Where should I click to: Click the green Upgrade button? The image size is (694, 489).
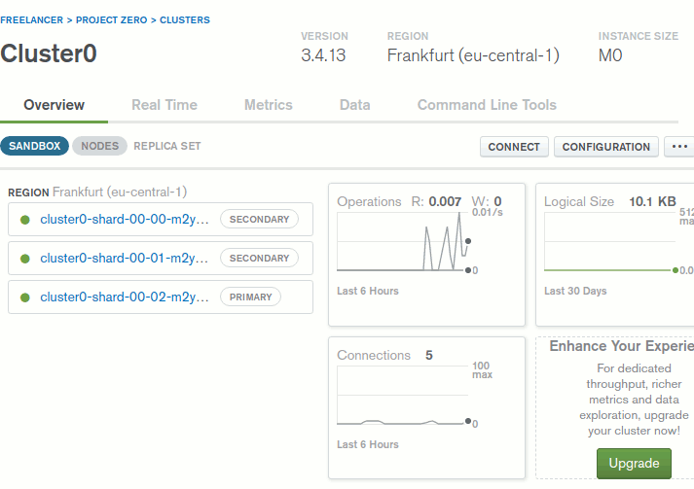[x=634, y=464]
